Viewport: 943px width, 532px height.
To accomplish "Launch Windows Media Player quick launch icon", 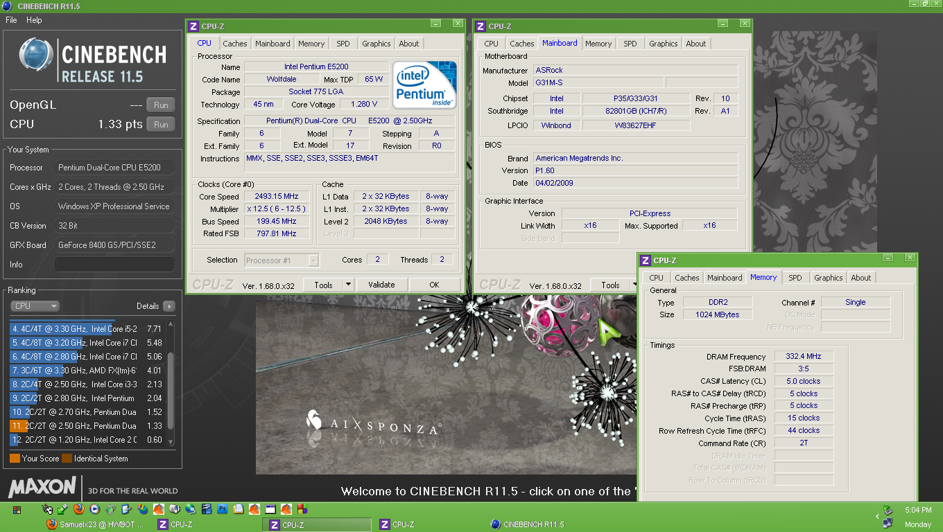I will click(x=94, y=509).
